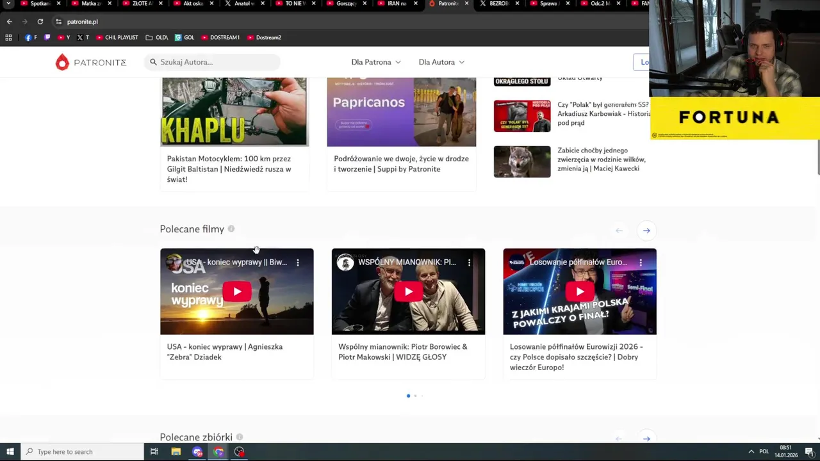Open the Twitch bookmark icon
The image size is (820, 461).
(47, 37)
